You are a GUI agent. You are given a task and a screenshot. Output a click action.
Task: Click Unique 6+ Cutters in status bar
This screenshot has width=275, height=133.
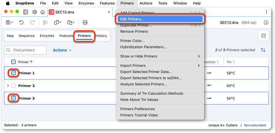pos(223,125)
